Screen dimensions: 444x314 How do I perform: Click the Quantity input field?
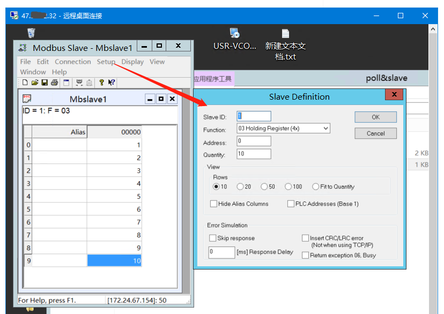254,154
